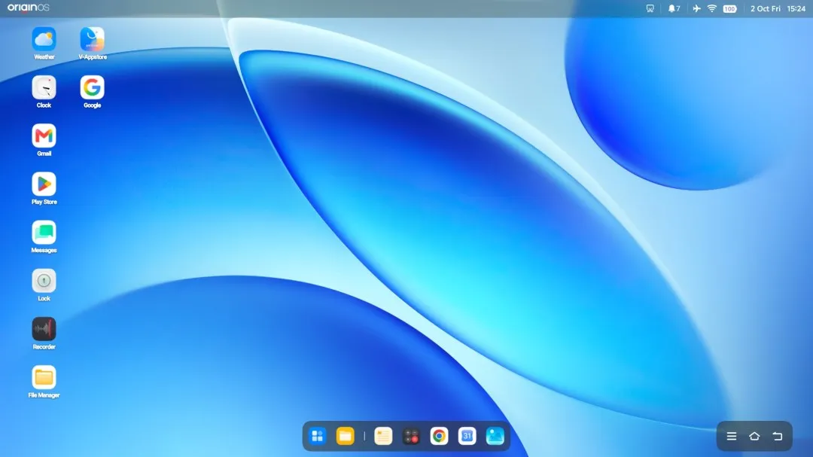Open the app drawer grid in dock

click(x=318, y=436)
